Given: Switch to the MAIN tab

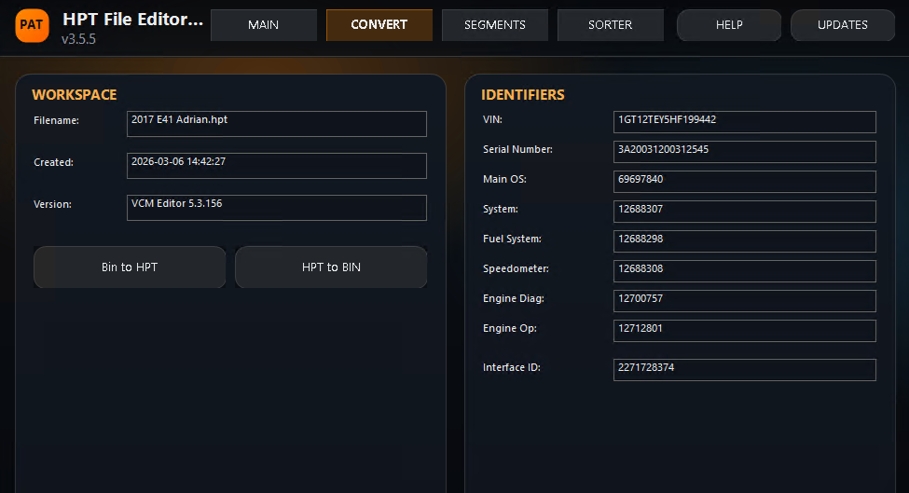Looking at the screenshot, I should tap(263, 25).
